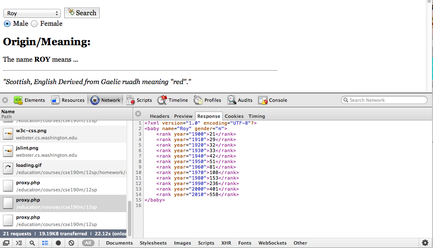Image resolution: width=433 pixels, height=248 pixels.
Task: Toggle network recording round button
Action: click(x=58, y=243)
